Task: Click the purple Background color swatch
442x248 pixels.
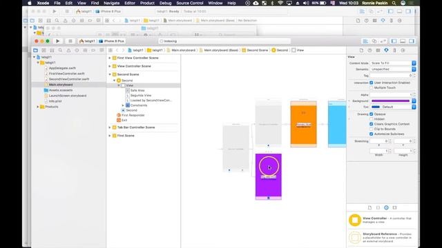Action: 391,101
